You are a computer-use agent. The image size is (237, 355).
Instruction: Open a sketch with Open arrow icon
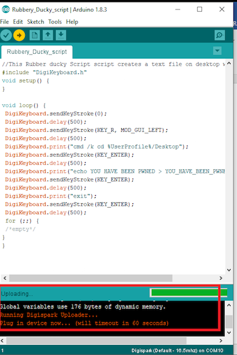[x=47, y=35]
